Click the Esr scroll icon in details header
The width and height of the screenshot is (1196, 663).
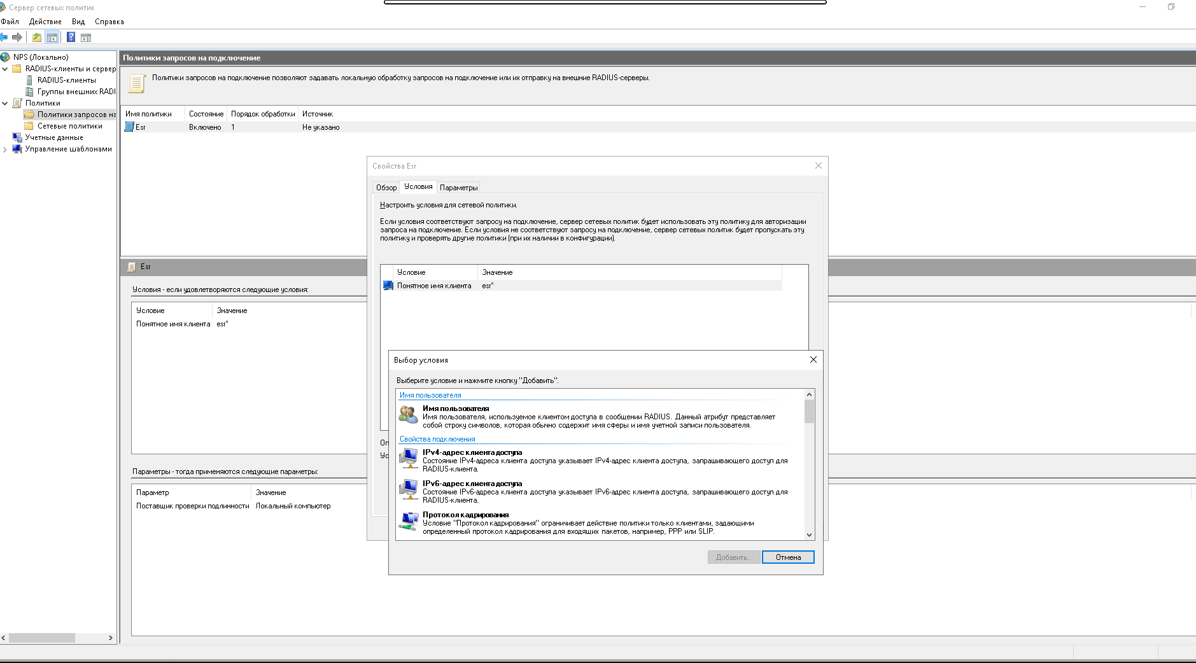click(131, 267)
